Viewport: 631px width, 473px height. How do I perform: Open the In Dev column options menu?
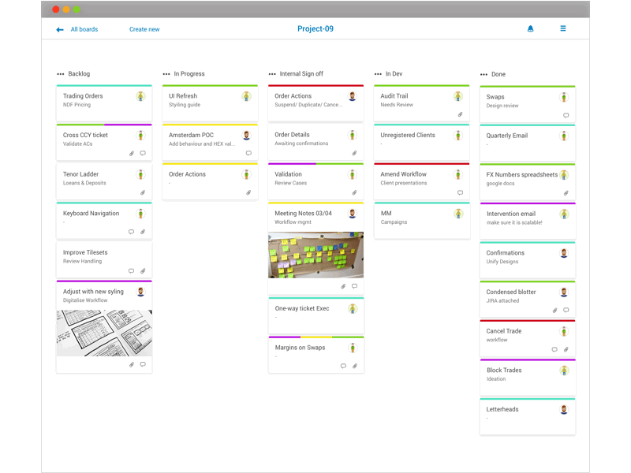(377, 73)
